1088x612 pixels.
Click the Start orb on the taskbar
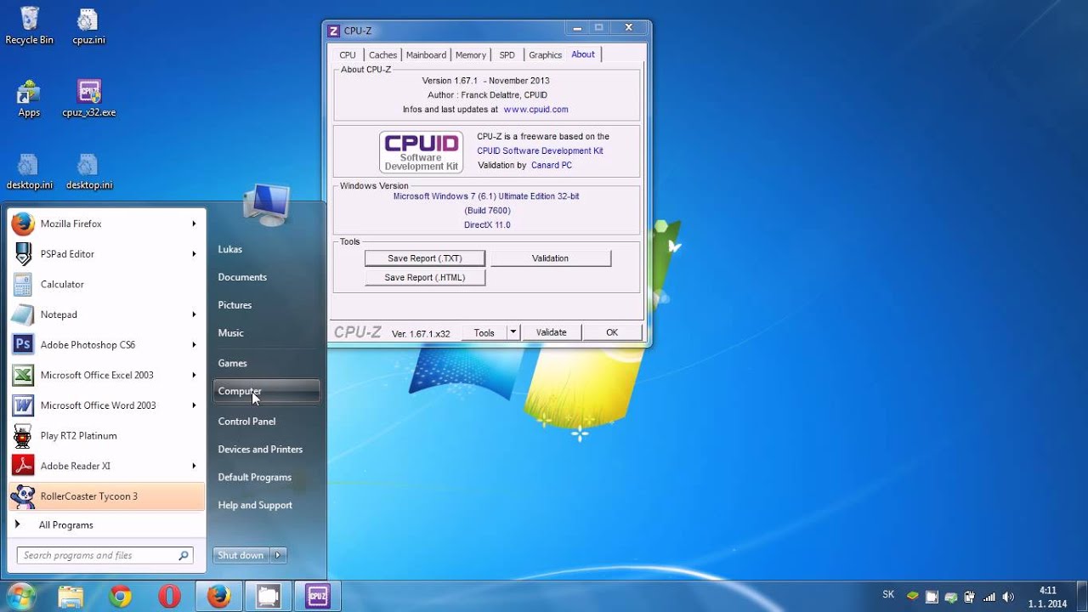tap(20, 597)
